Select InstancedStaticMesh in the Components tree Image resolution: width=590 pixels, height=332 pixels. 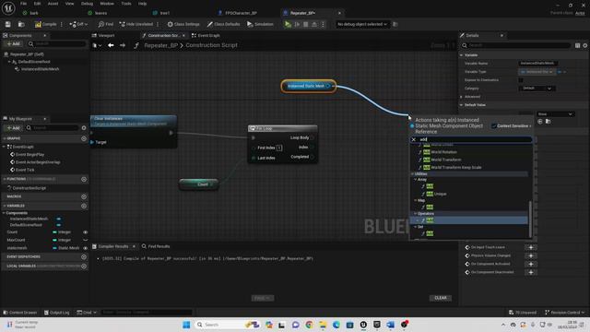(40, 69)
